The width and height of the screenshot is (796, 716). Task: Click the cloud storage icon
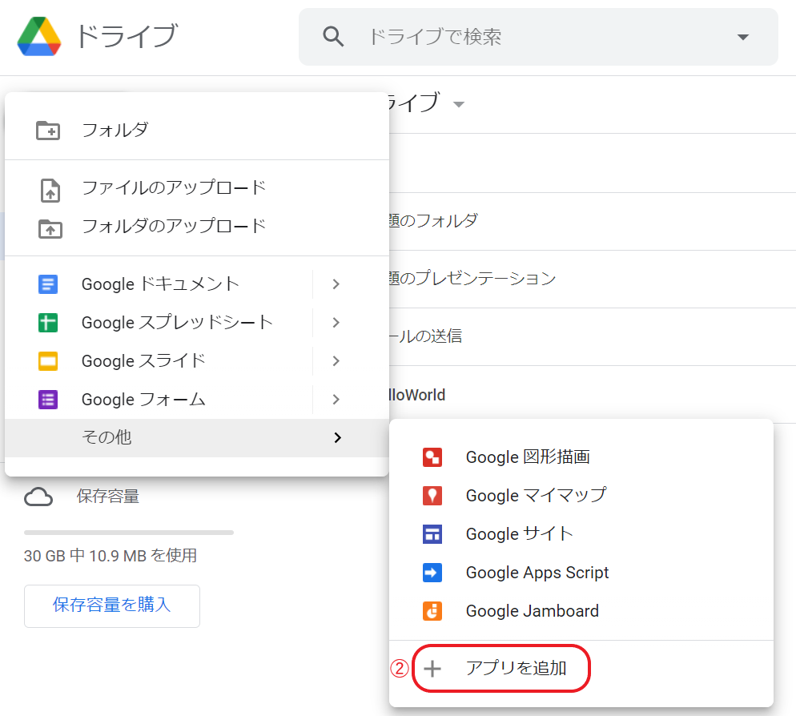tap(38, 497)
